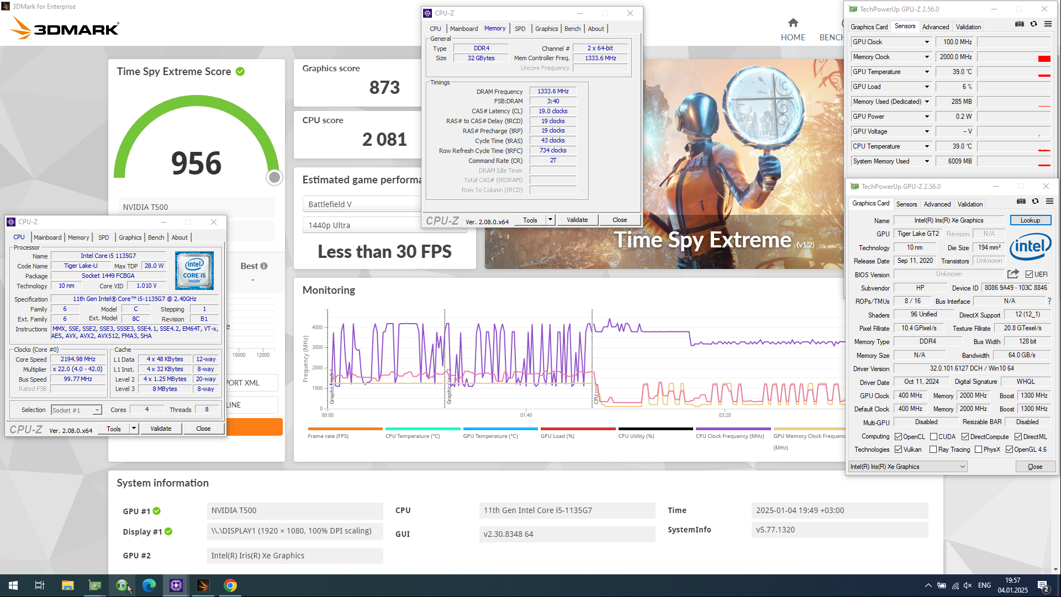Image resolution: width=1061 pixels, height=597 pixels.
Task: Open the GPU Load sensor dropdown
Action: [x=927, y=87]
